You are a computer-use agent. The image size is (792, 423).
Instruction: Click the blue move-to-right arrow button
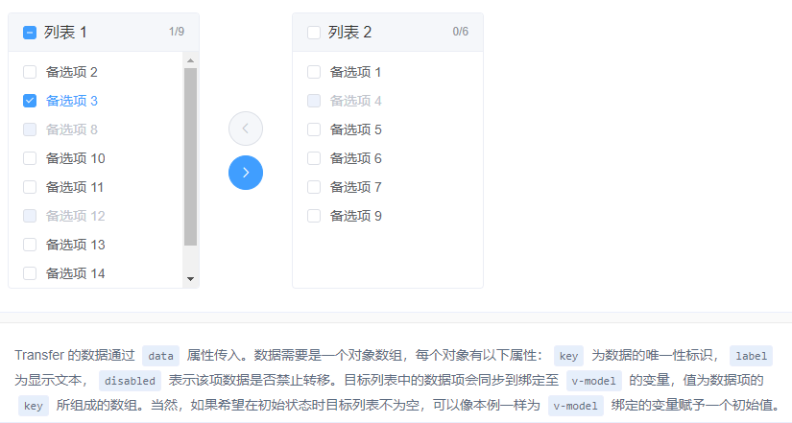point(246,173)
